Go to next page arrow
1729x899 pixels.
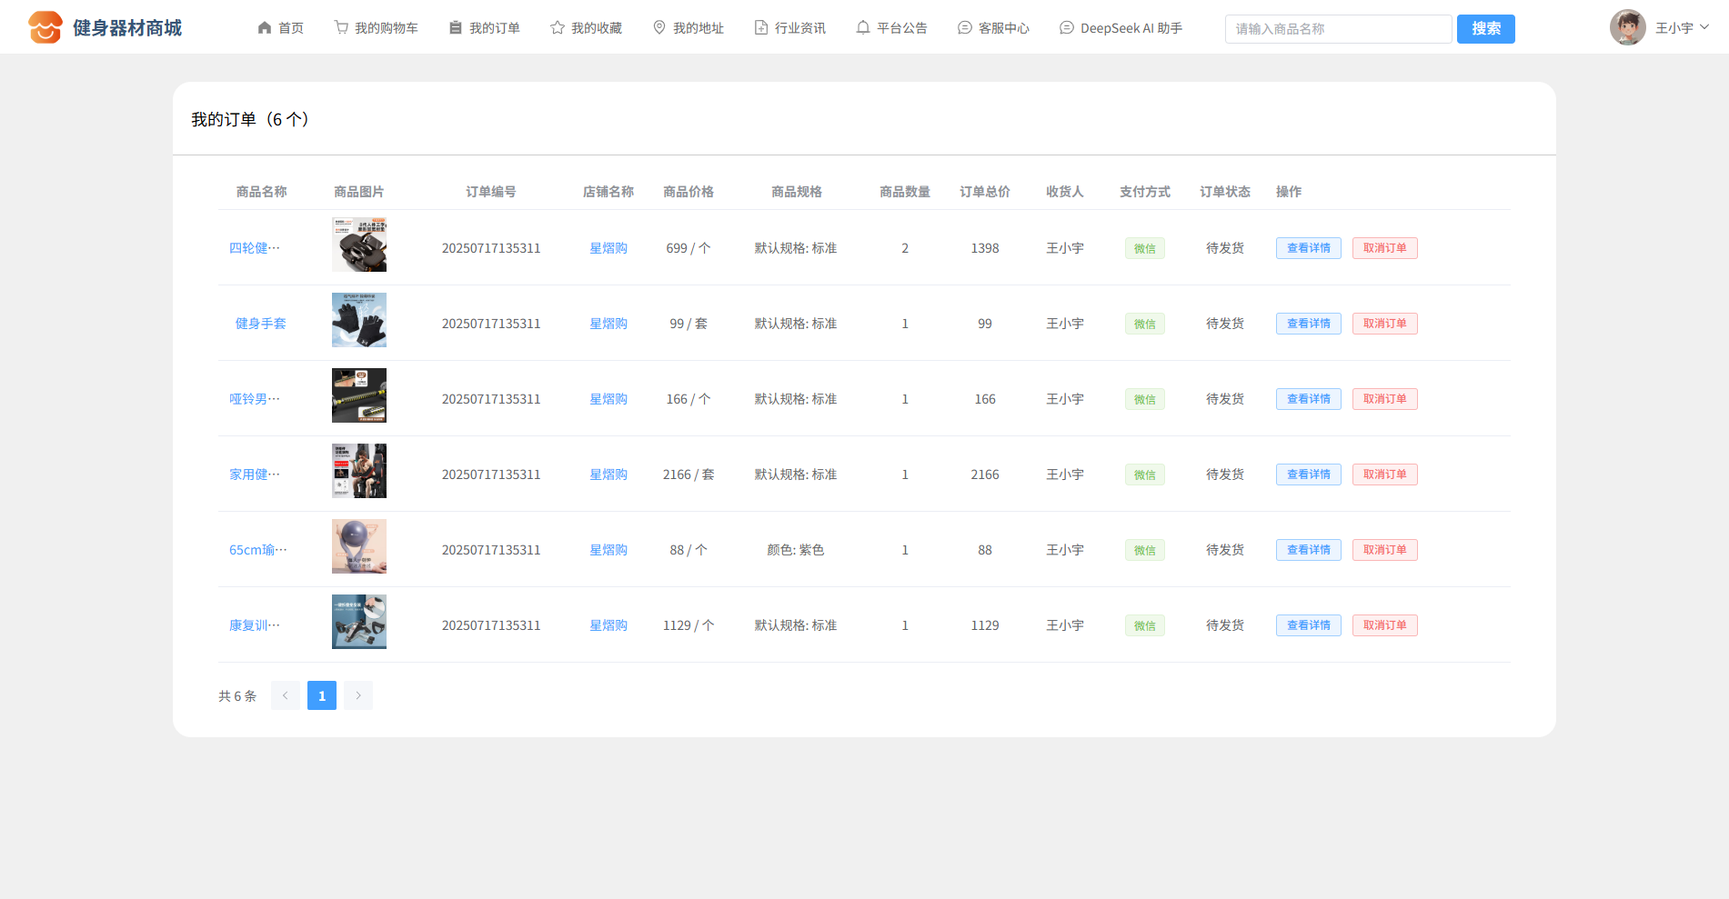pyautogui.click(x=358, y=695)
